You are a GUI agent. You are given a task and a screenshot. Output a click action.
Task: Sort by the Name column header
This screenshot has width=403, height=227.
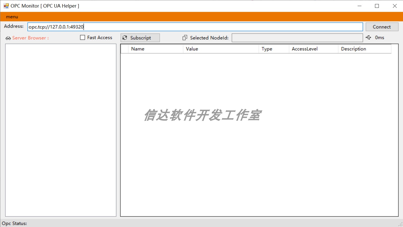pos(156,49)
